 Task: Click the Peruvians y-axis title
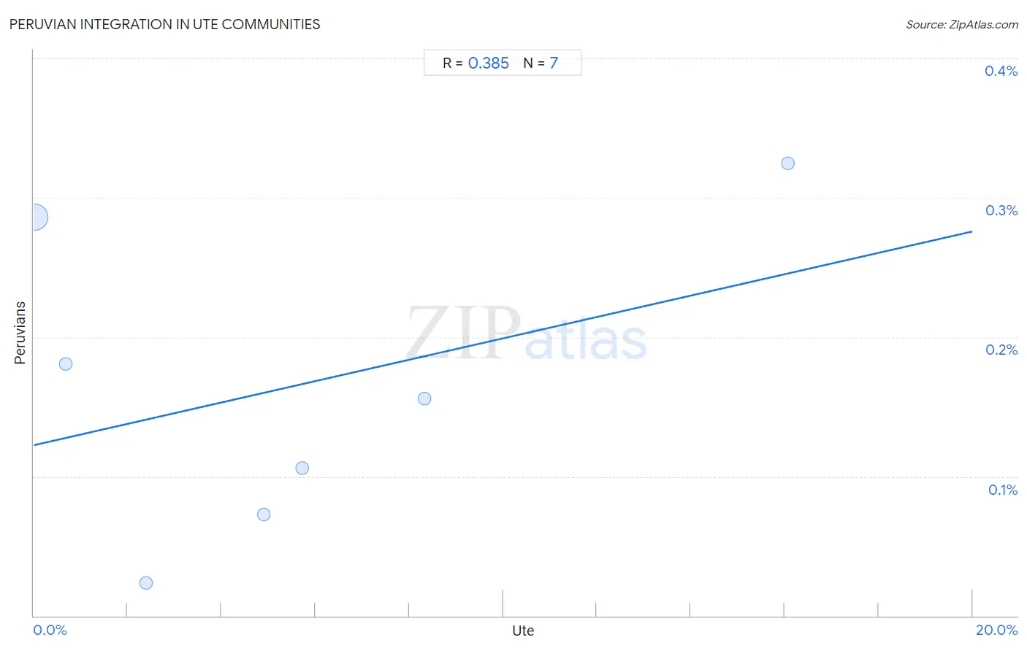point(20,333)
